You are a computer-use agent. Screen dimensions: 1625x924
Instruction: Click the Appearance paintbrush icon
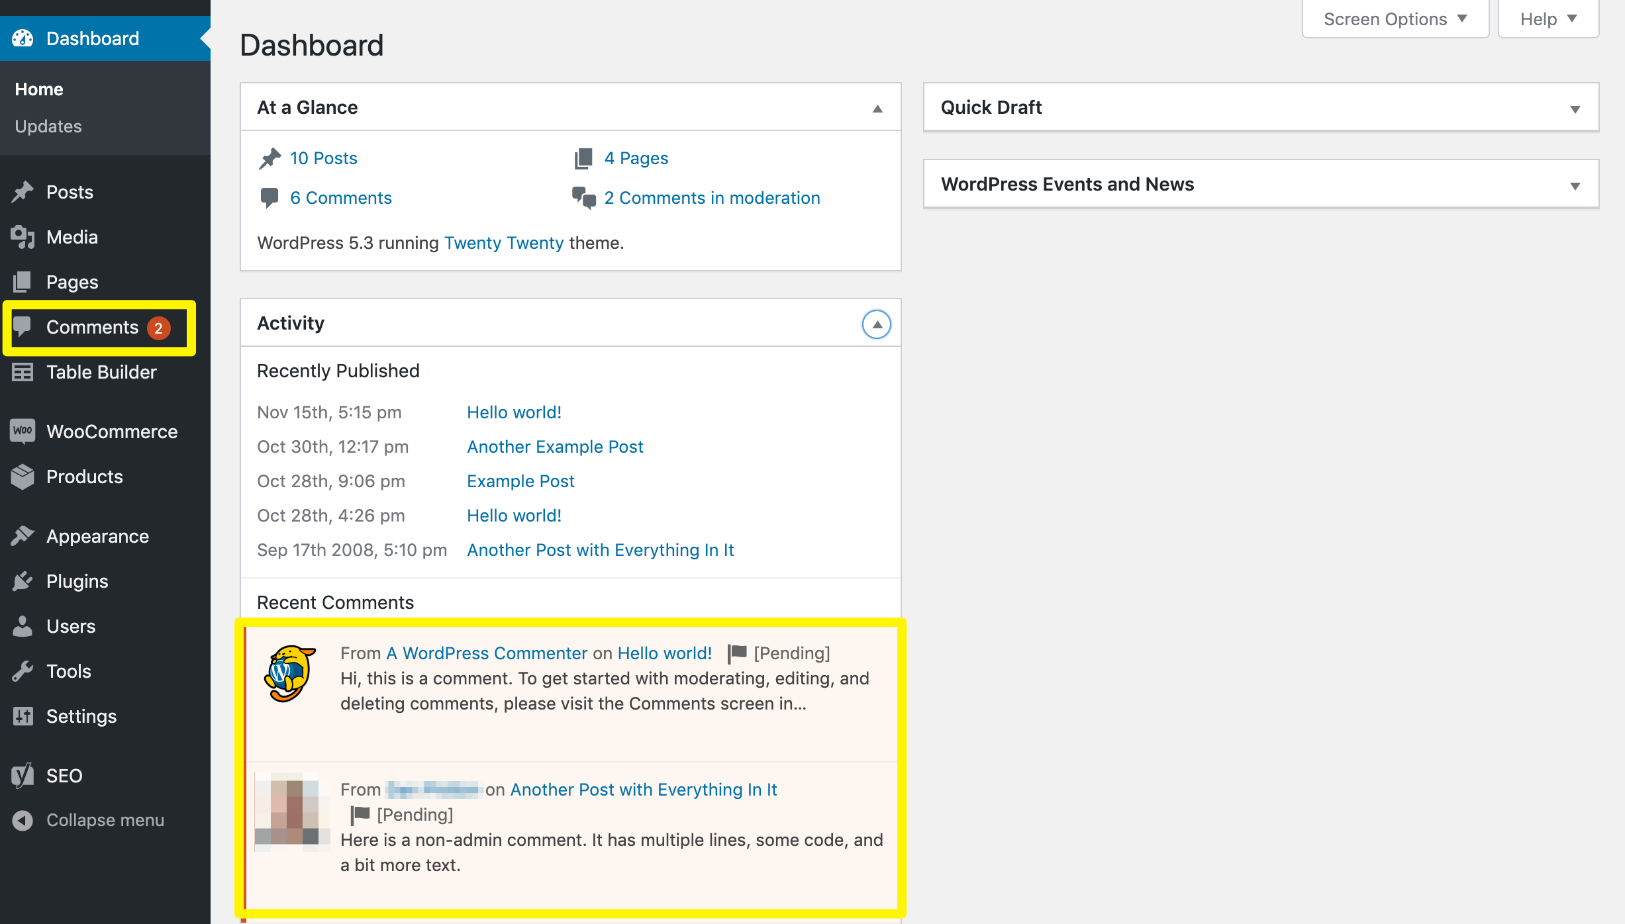click(x=23, y=536)
